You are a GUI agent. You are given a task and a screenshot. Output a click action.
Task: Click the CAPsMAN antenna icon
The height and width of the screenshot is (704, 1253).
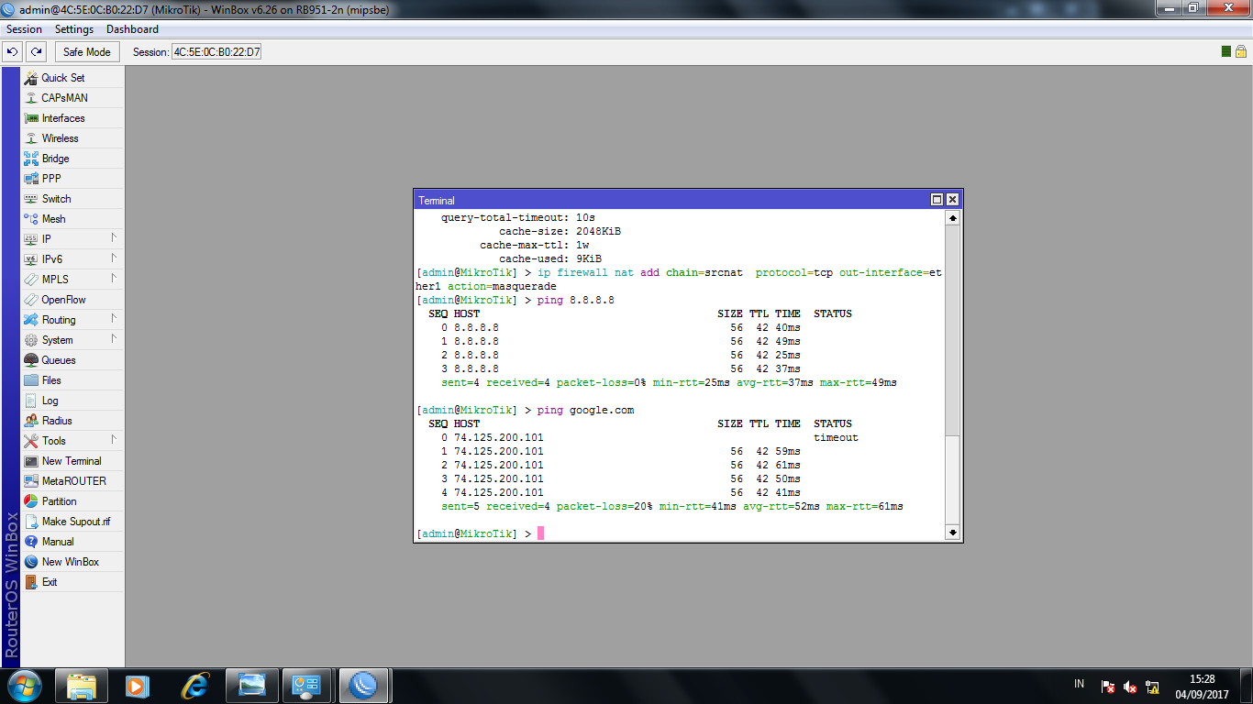point(31,98)
